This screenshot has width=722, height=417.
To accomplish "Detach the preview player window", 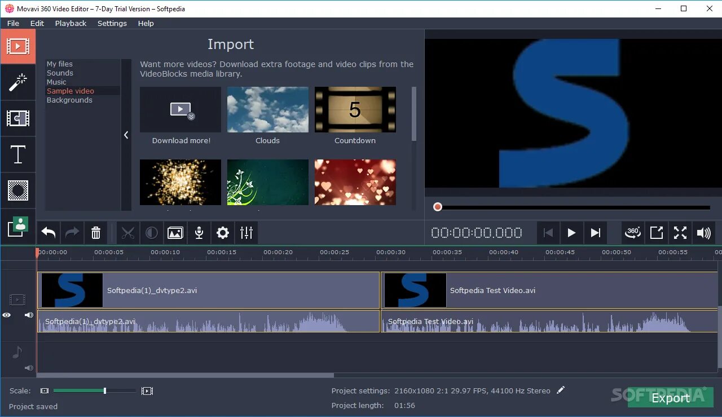I will (657, 233).
